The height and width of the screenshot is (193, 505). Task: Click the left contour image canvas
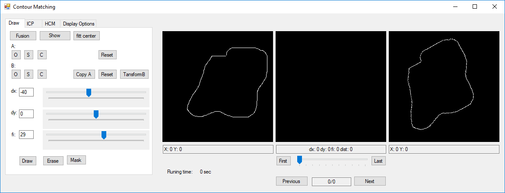tap(218, 87)
